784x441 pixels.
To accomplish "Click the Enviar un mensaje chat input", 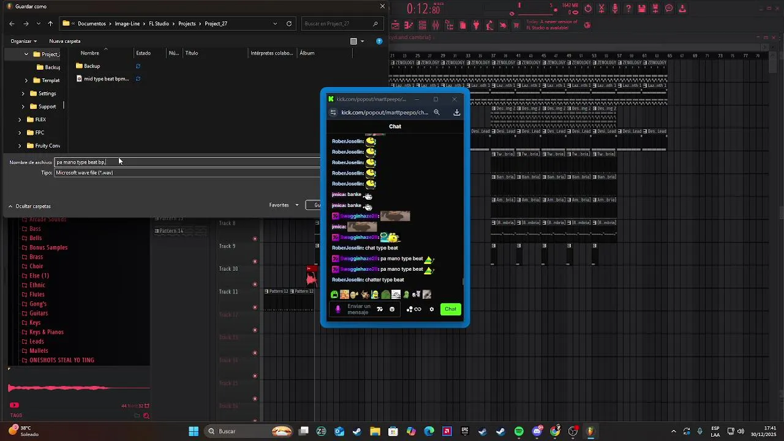I will [359, 309].
